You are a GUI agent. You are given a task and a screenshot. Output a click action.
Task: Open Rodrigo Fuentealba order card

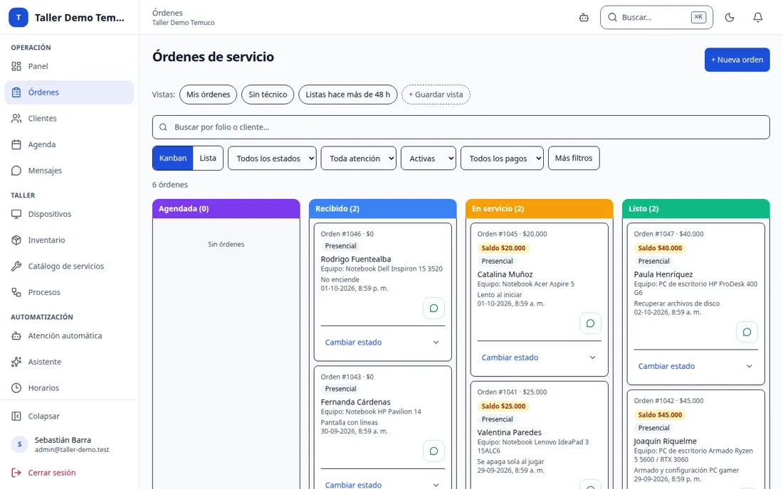point(382,291)
